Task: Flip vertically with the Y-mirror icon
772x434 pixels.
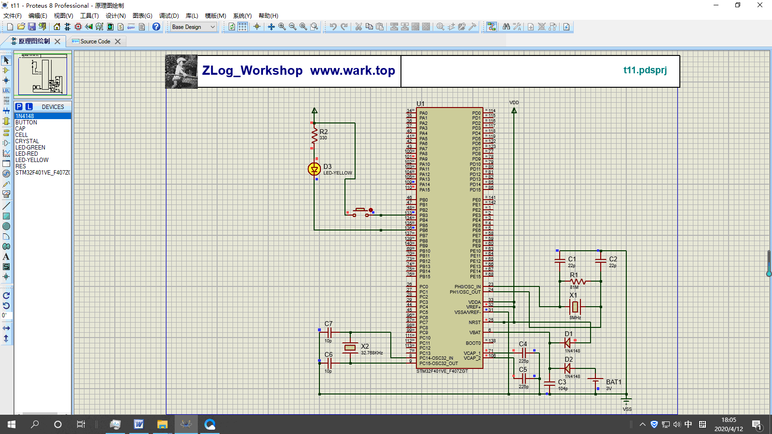Action: point(6,339)
